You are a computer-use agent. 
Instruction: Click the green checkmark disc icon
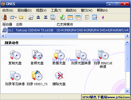63,17
